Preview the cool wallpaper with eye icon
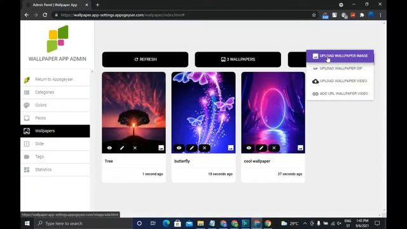The height and width of the screenshot is (229, 407). pyautogui.click(x=249, y=148)
